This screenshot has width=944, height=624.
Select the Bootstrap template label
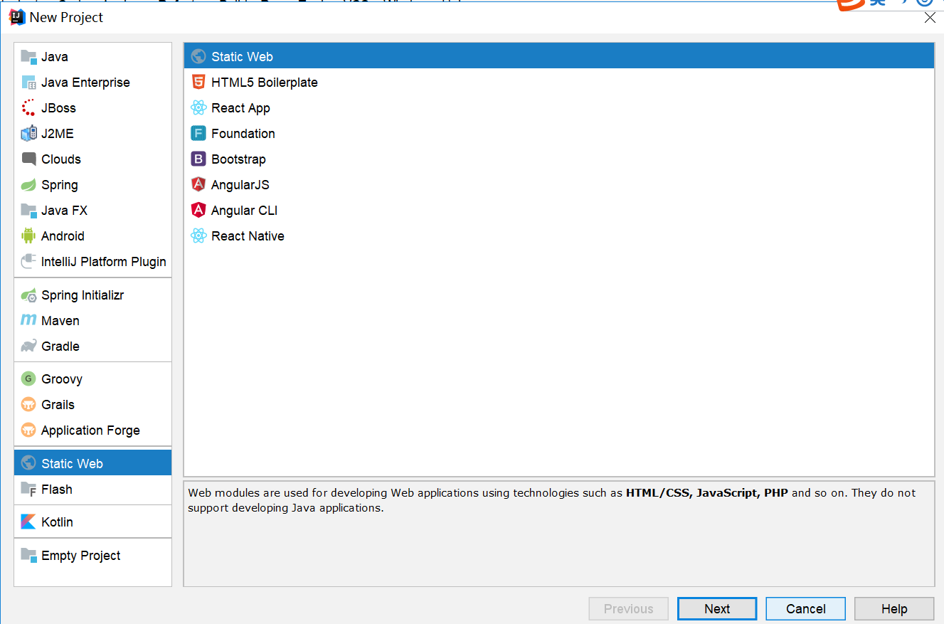tap(238, 159)
